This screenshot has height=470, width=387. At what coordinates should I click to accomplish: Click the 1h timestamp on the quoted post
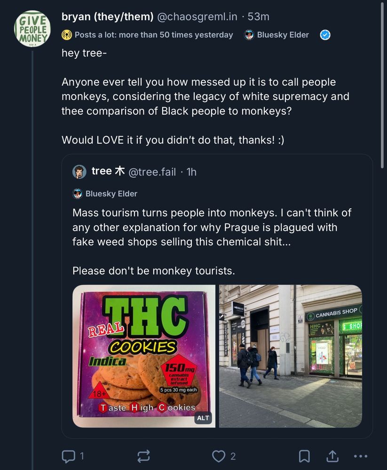click(191, 172)
